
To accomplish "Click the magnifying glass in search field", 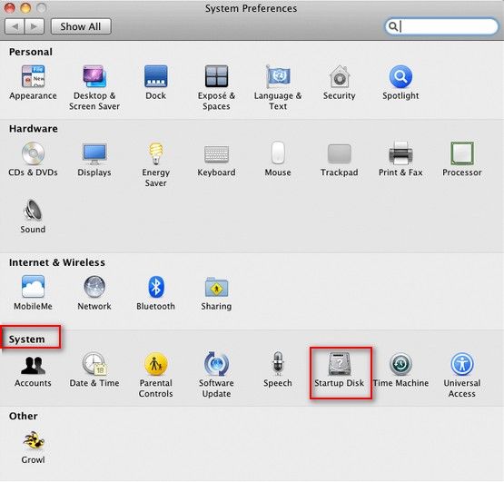I will [393, 26].
